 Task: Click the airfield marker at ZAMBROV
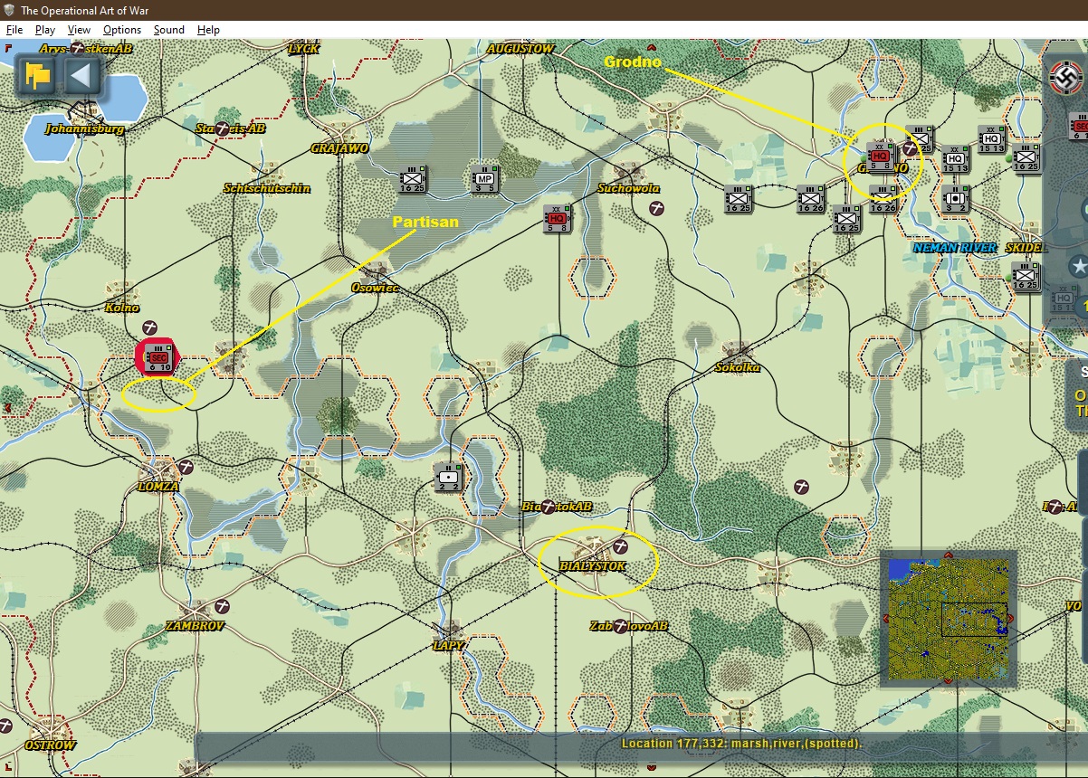pos(223,605)
